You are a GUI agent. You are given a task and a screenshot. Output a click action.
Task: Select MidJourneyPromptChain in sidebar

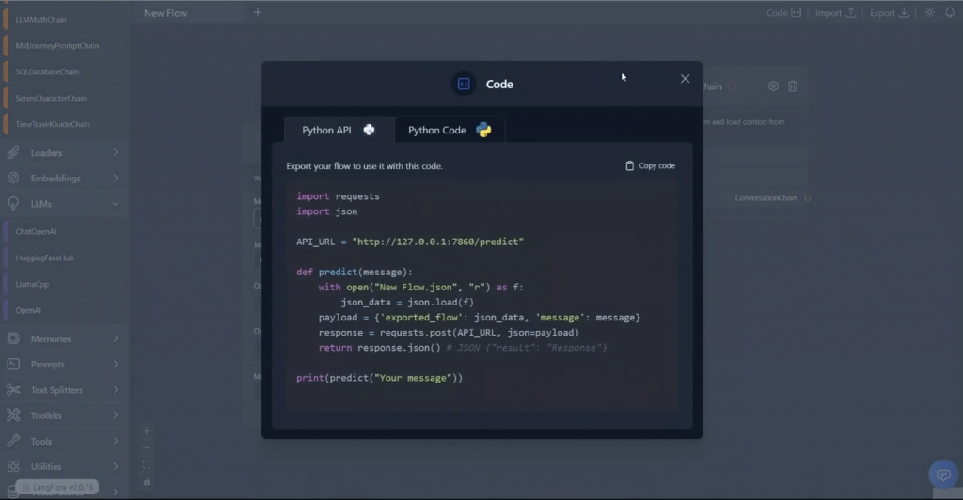click(57, 45)
